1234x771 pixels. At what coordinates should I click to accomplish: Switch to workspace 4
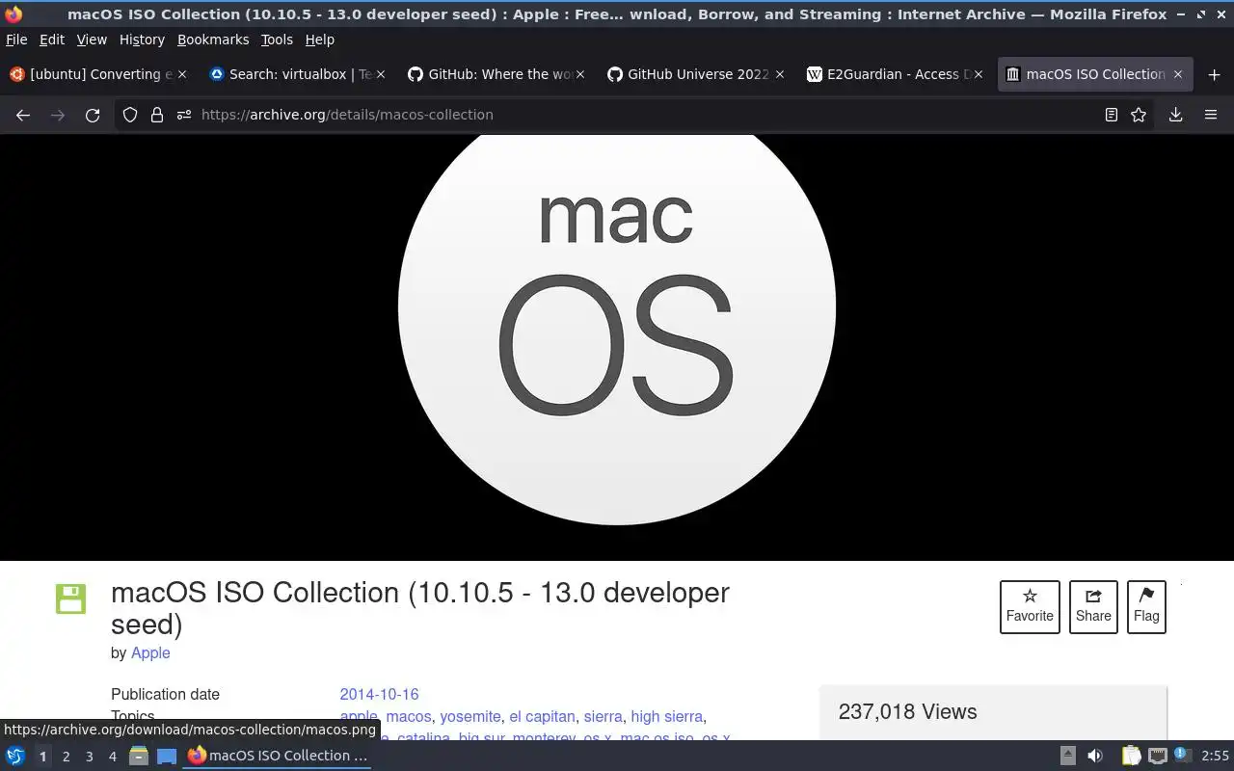pos(112,757)
